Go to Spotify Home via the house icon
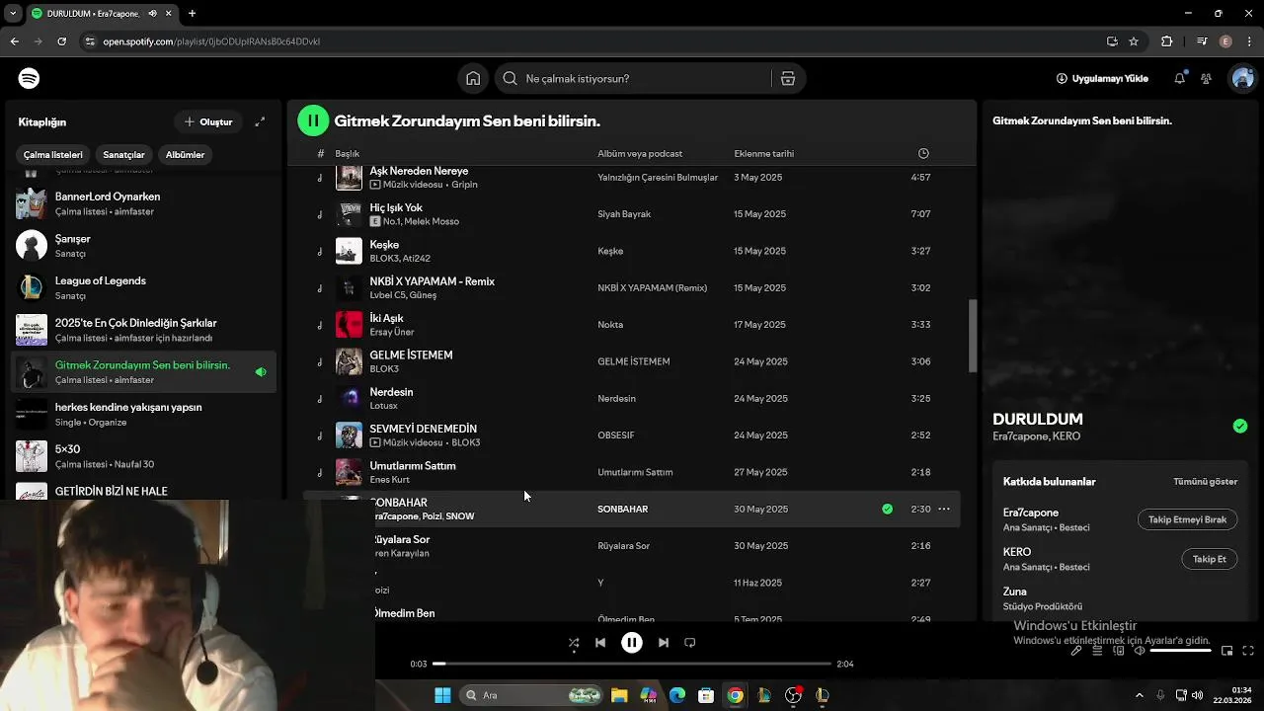The width and height of the screenshot is (1264, 711). (x=473, y=78)
